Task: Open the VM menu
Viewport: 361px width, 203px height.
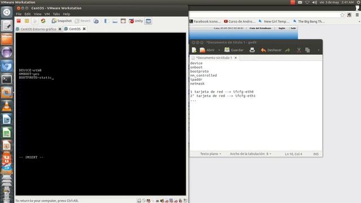Action: pos(47,14)
